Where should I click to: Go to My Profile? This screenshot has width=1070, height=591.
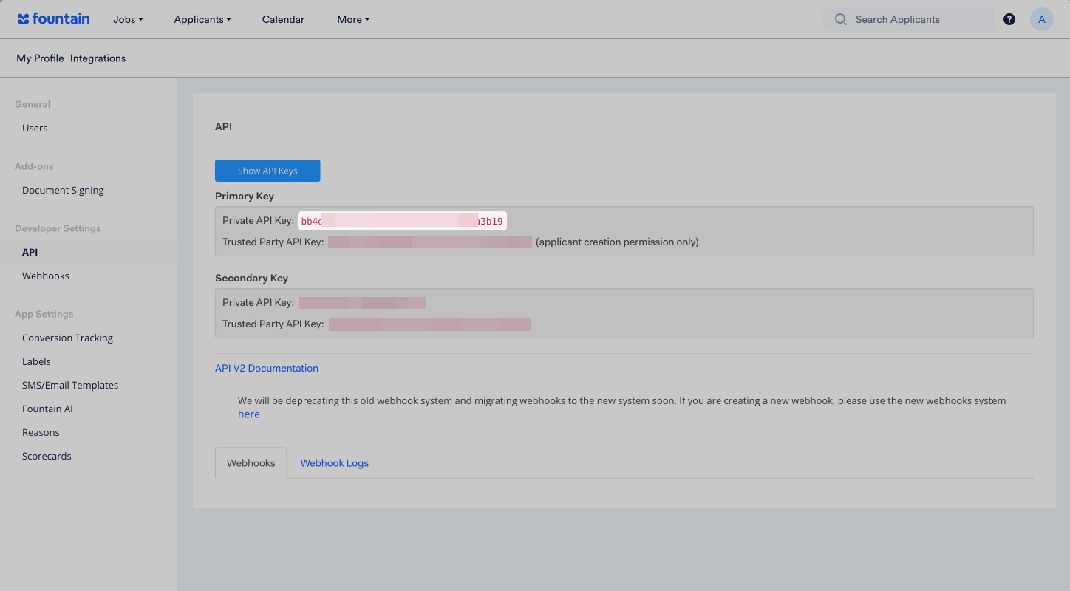coord(40,58)
